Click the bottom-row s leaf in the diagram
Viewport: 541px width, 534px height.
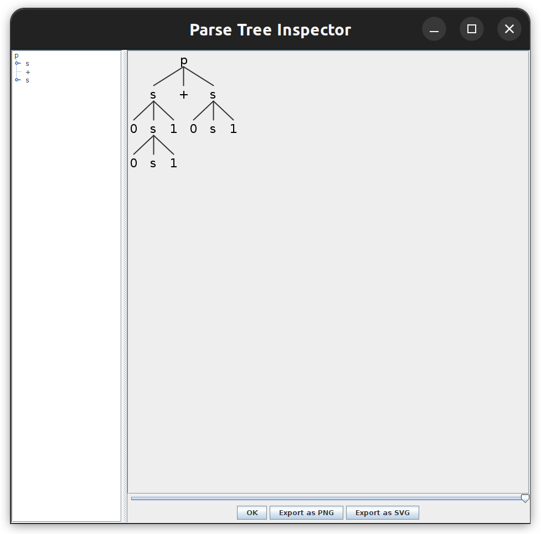tap(153, 163)
